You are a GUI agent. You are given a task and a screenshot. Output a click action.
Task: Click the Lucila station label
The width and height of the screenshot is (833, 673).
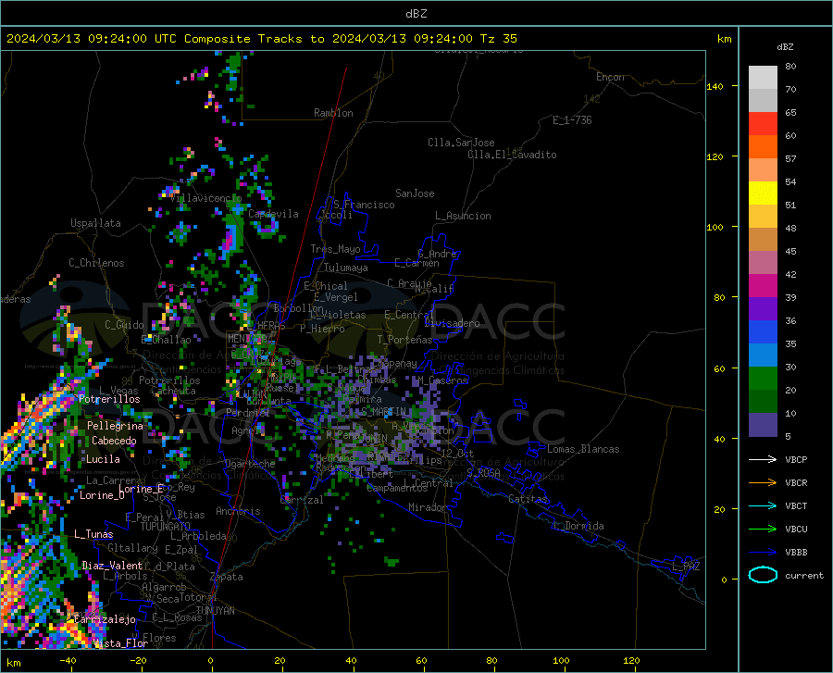pyautogui.click(x=103, y=459)
